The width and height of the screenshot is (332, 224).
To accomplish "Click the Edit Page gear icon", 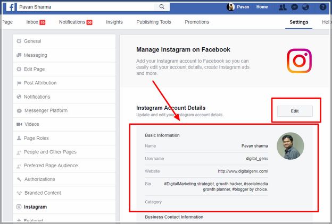I will point(19,69).
